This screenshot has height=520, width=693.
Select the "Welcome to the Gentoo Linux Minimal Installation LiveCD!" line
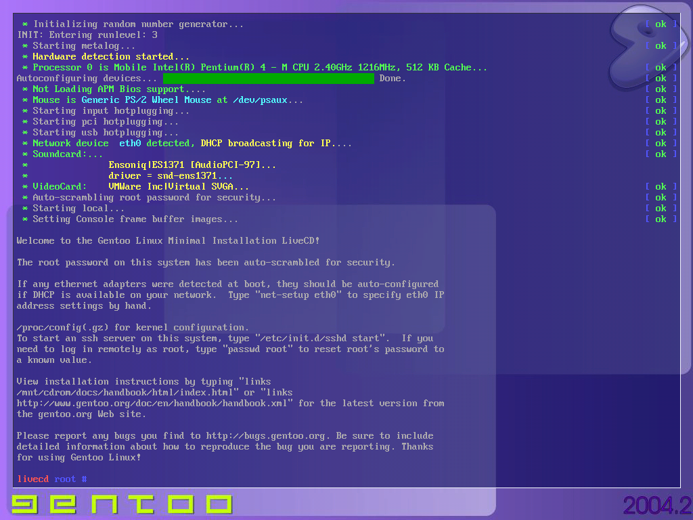[x=168, y=241]
